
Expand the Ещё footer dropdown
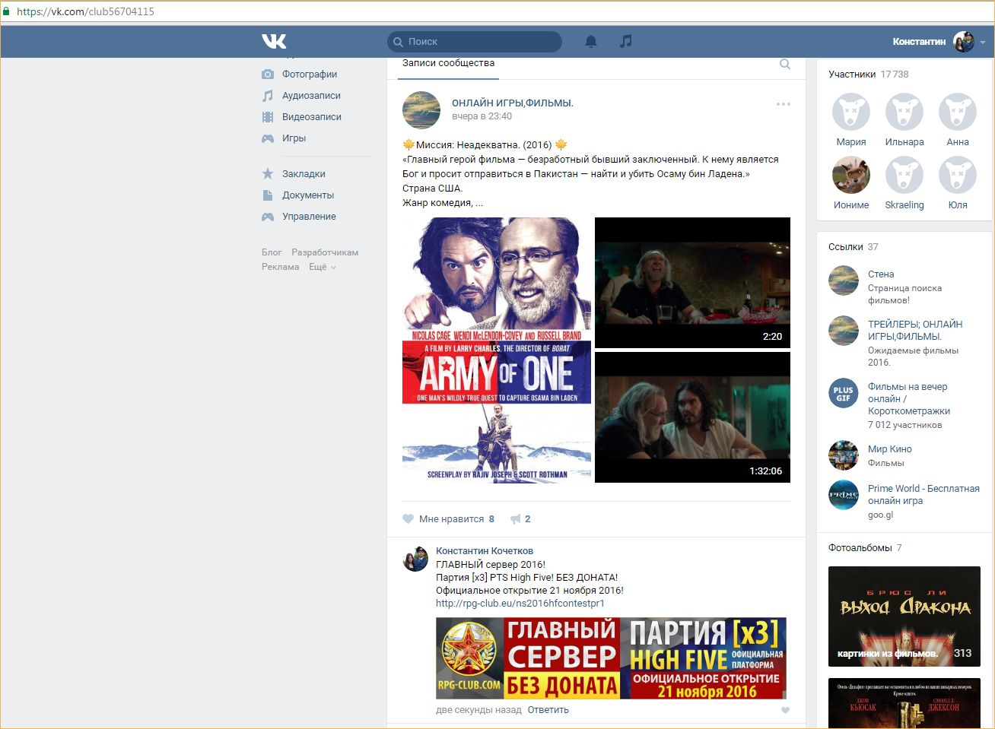[323, 267]
